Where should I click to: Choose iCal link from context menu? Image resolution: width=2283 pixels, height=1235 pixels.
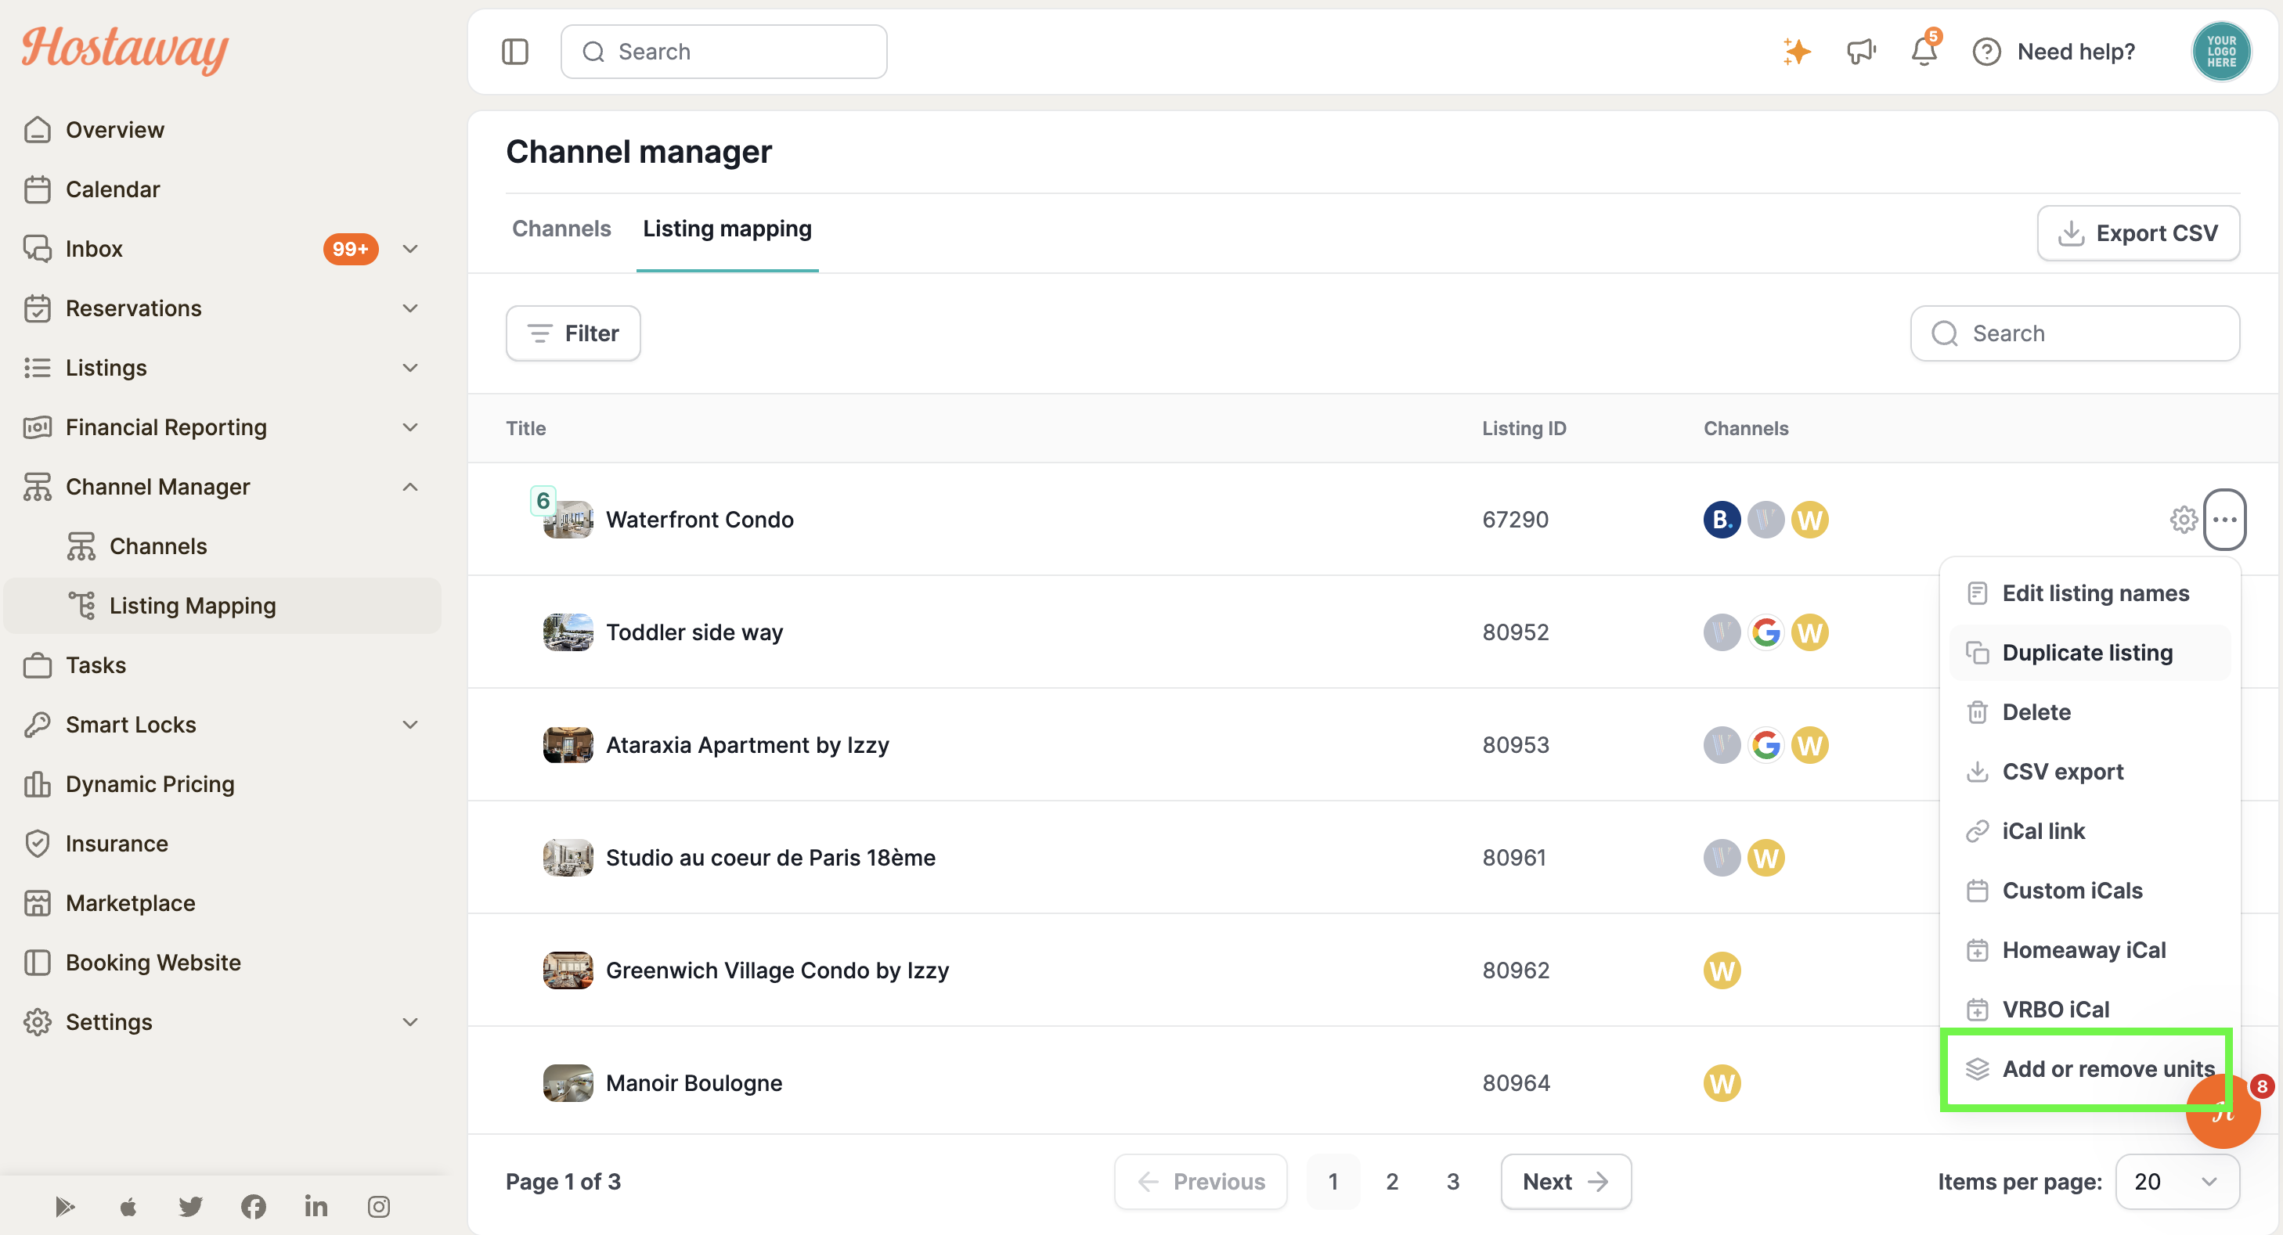2089,831
